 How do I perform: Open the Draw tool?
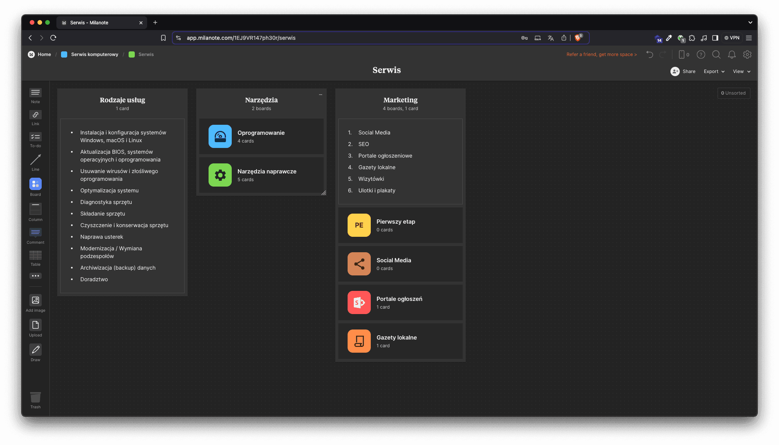(x=35, y=350)
